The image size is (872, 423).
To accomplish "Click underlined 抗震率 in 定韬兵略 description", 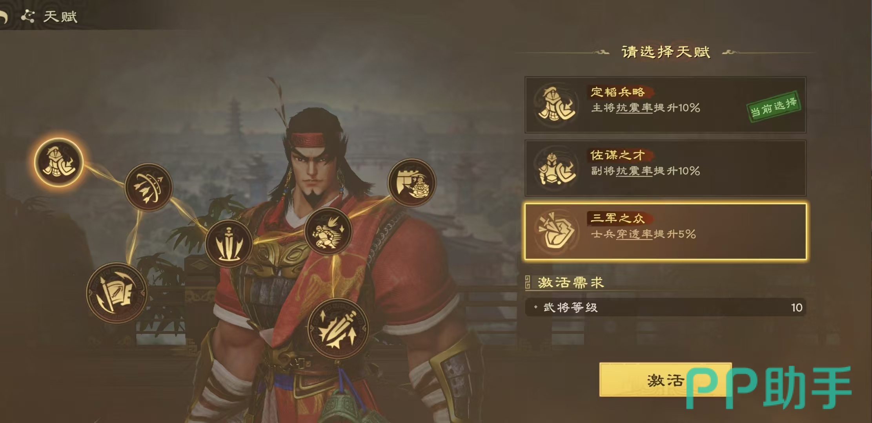I will pos(634,108).
